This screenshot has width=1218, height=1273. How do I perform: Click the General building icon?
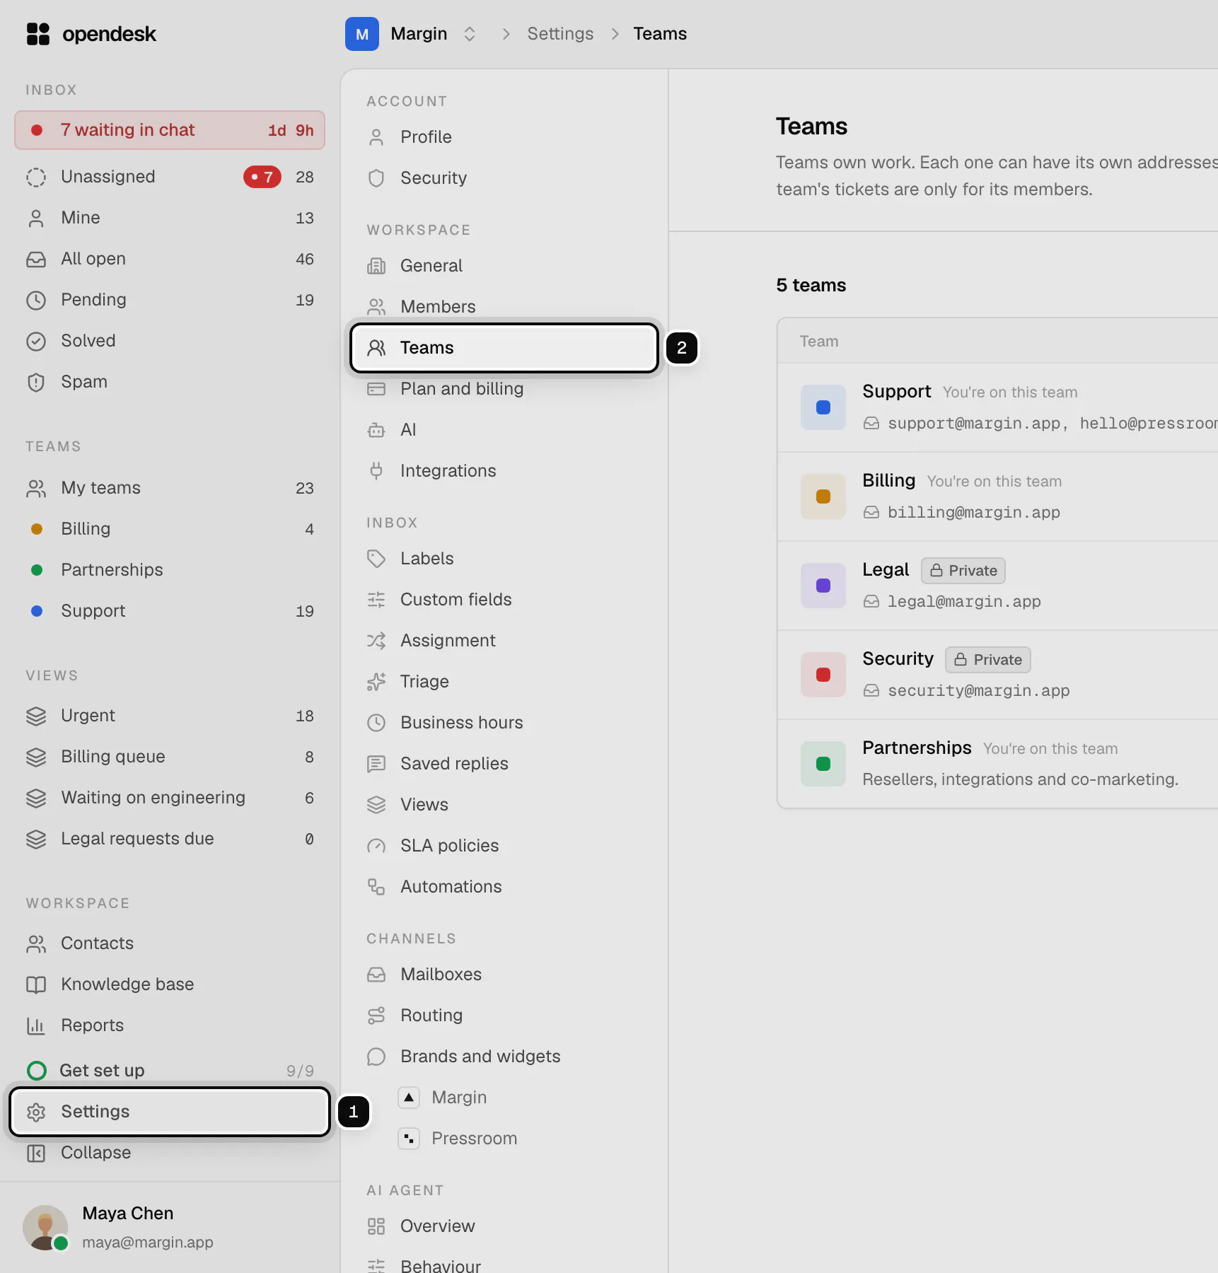click(x=376, y=266)
